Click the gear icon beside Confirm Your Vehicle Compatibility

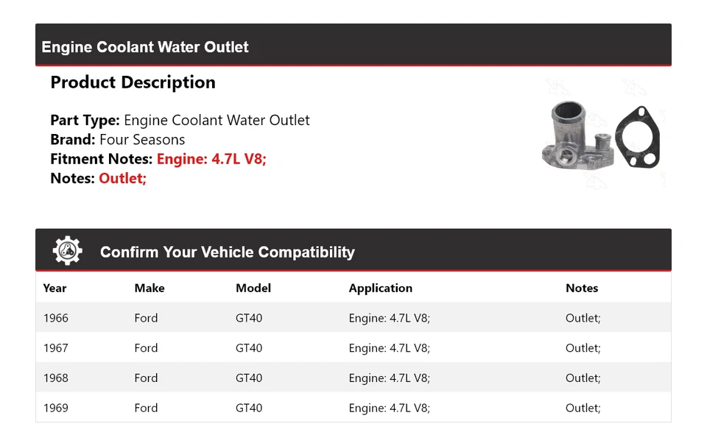(x=67, y=251)
